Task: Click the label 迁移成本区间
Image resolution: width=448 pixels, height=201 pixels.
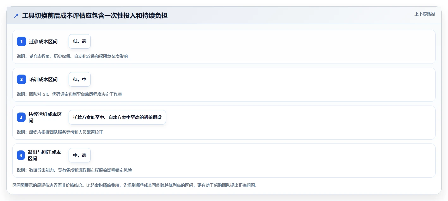Action: tap(43, 41)
